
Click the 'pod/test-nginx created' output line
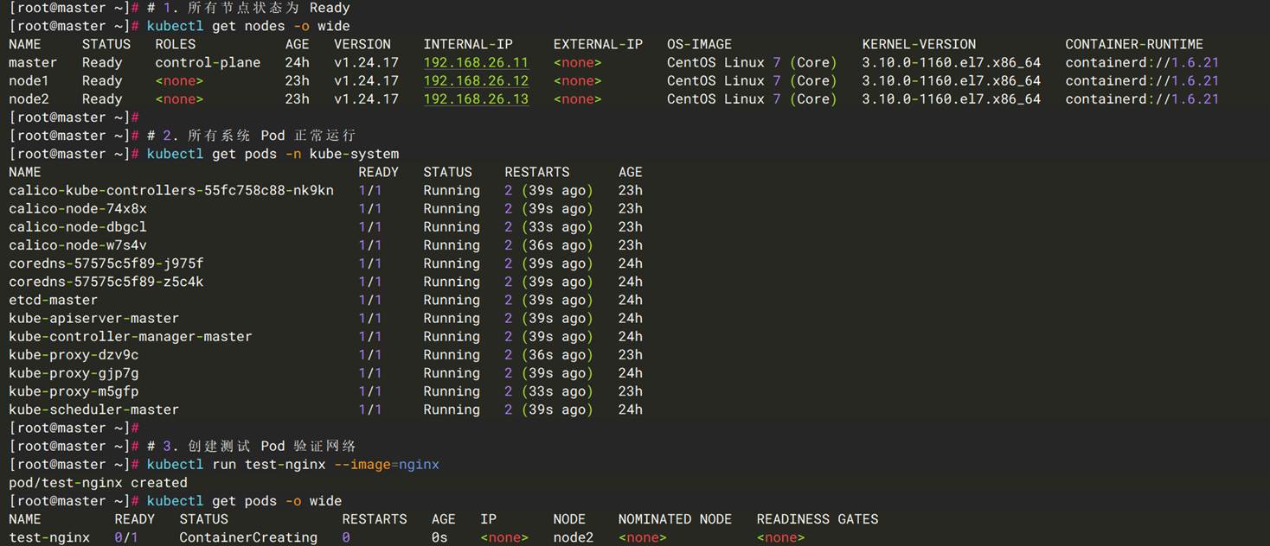(x=98, y=483)
